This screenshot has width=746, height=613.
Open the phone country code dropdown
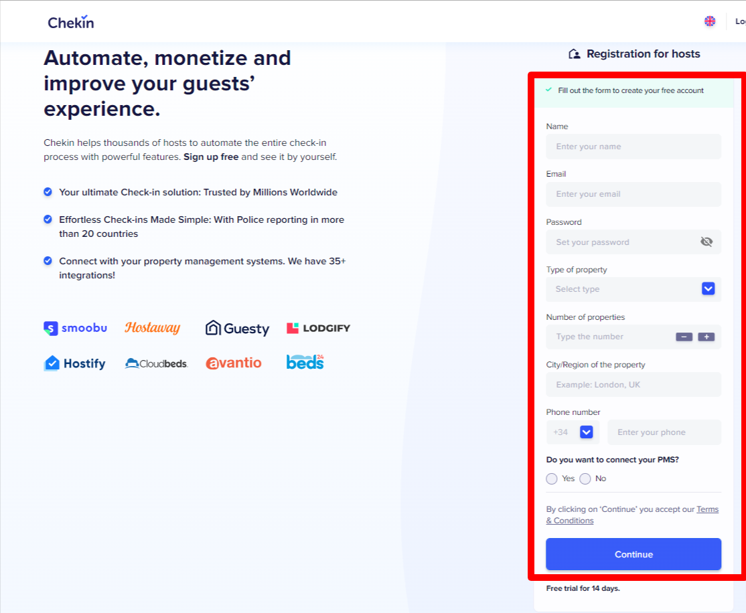[587, 432]
